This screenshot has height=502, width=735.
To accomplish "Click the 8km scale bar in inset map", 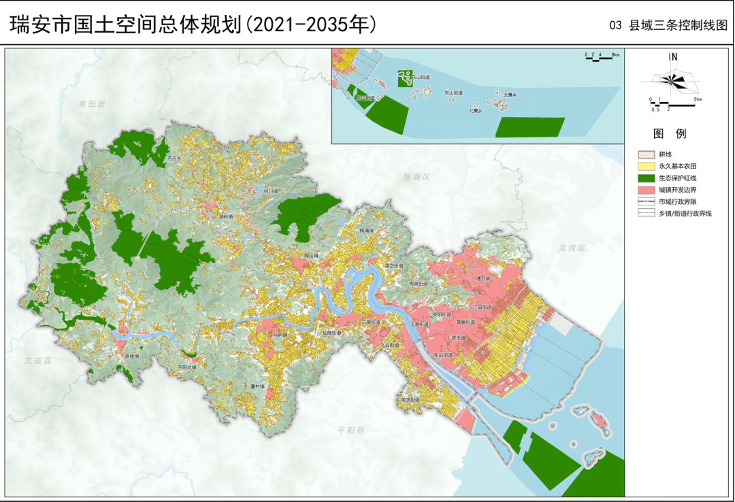I will tap(602, 58).
